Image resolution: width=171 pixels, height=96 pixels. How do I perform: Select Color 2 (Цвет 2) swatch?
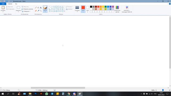88,9
